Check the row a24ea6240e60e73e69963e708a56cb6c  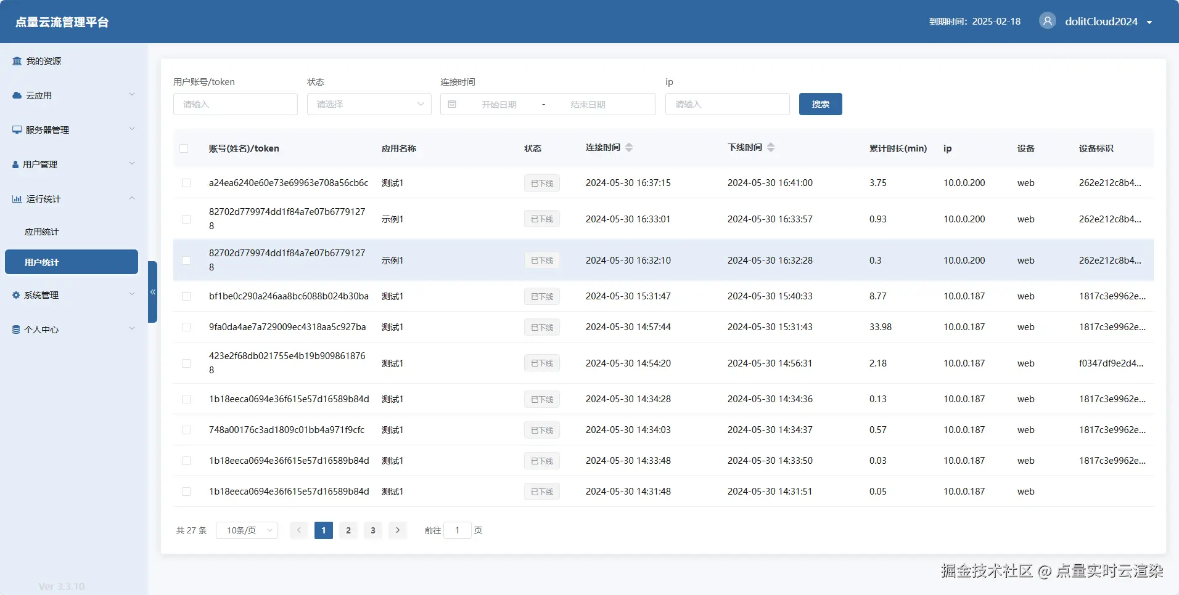(x=186, y=183)
